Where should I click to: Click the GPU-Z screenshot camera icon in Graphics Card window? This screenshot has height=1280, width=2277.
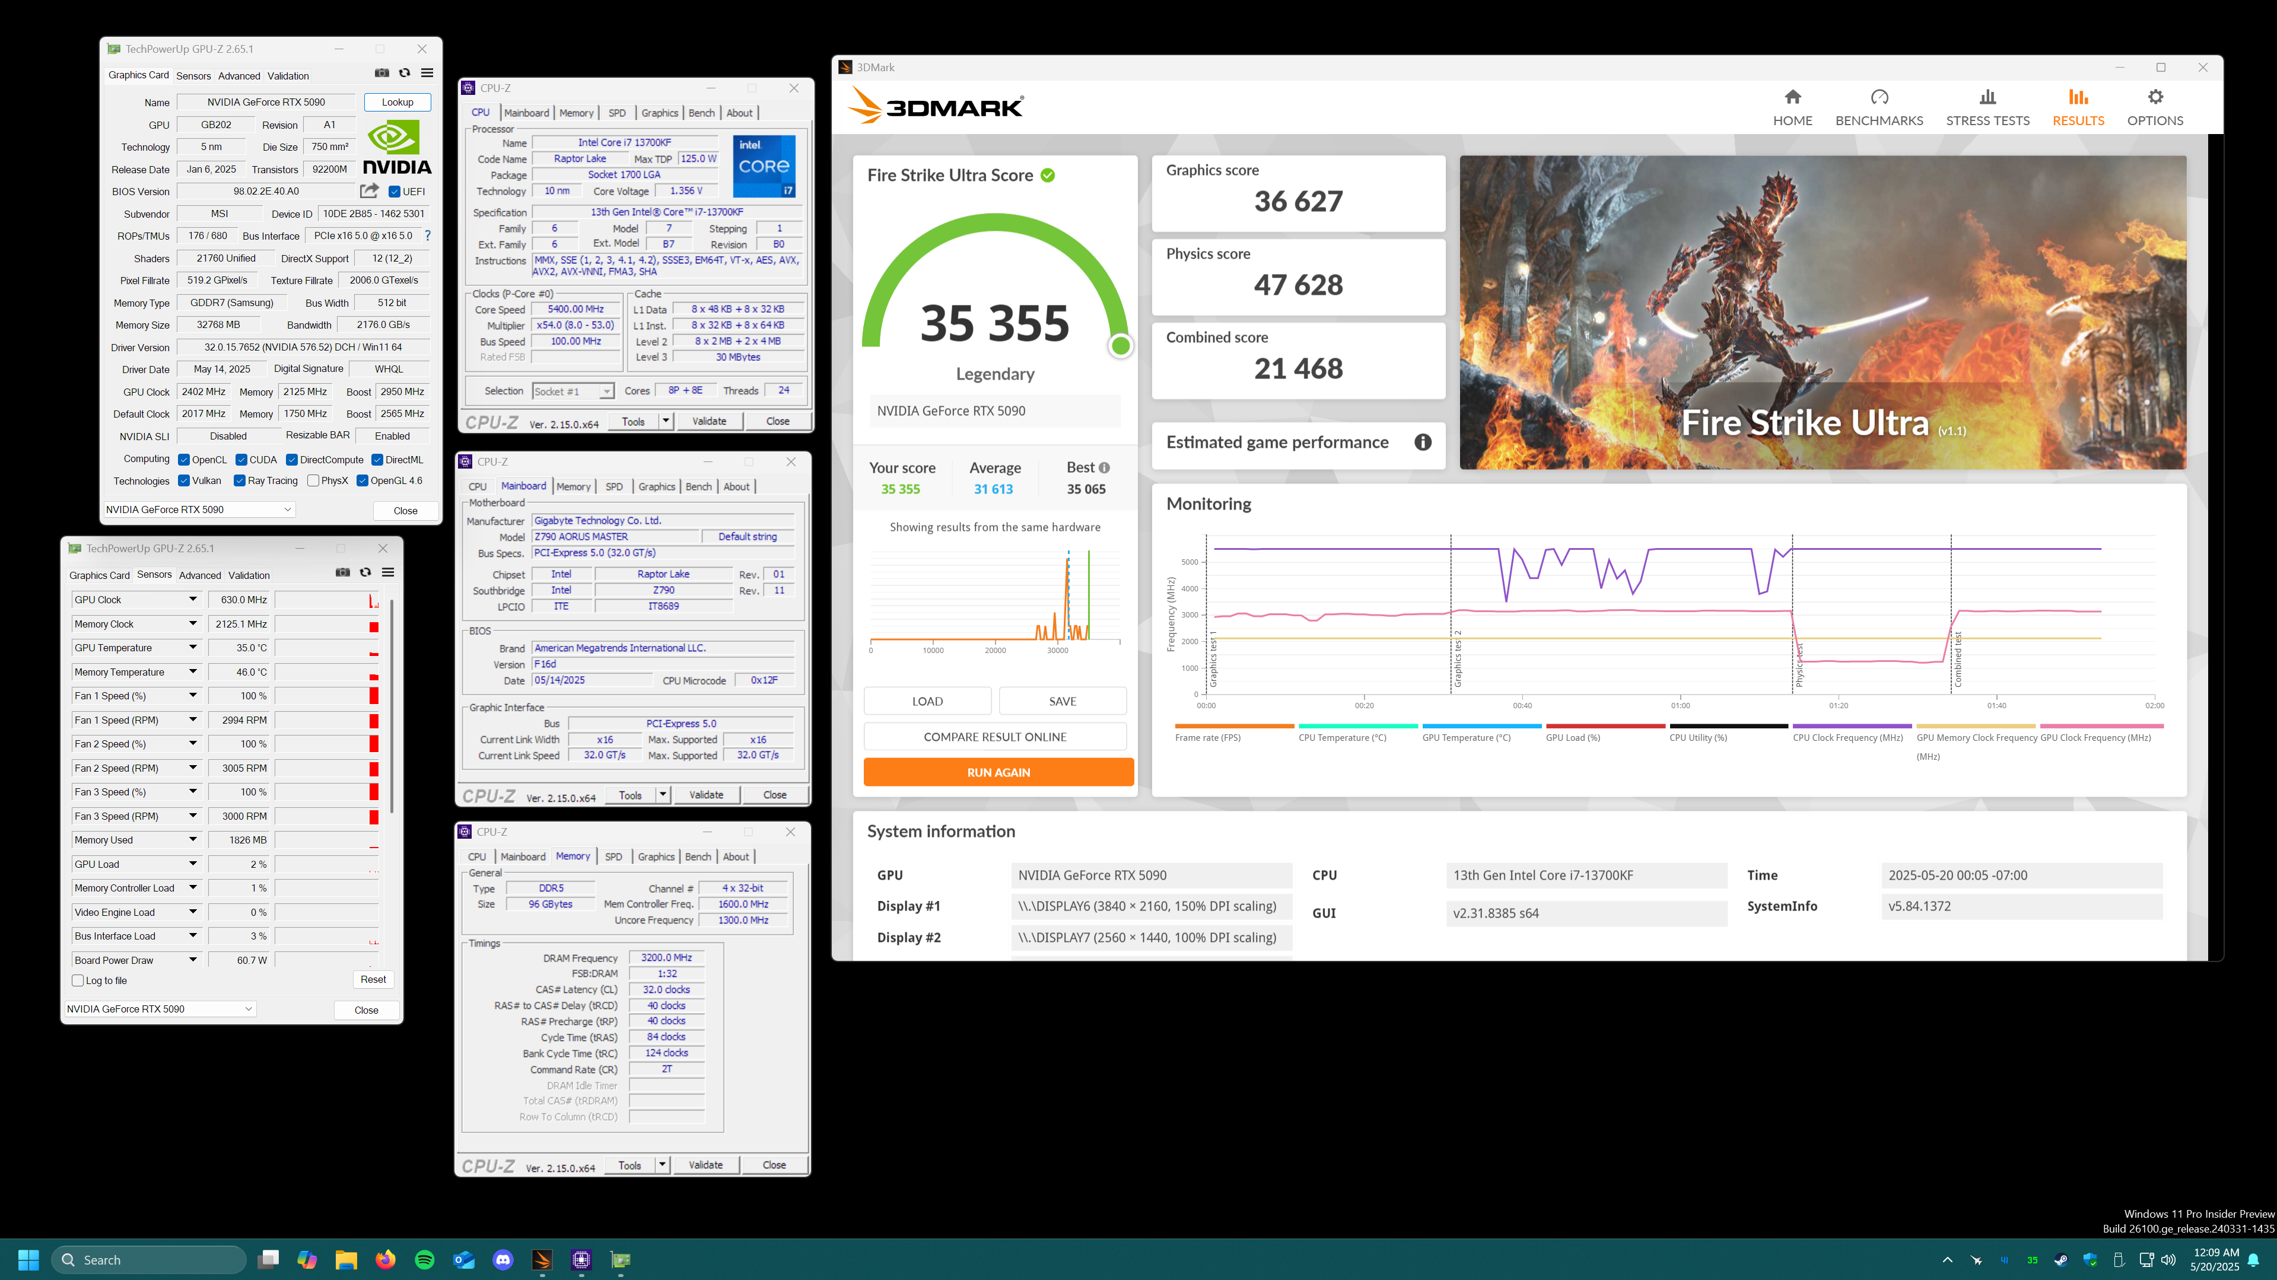(382, 72)
